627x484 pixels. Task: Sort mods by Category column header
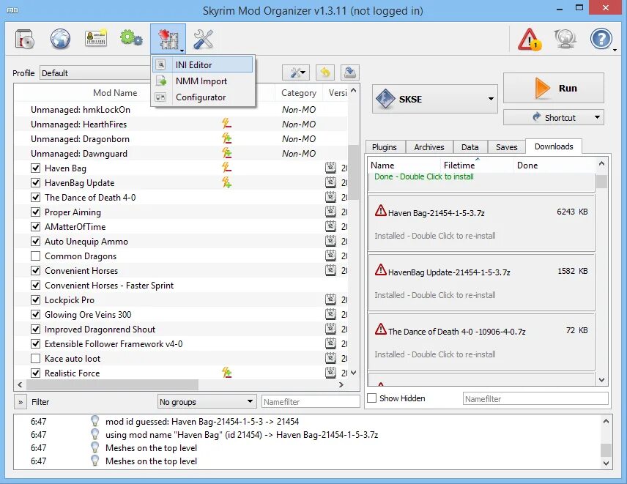[299, 93]
